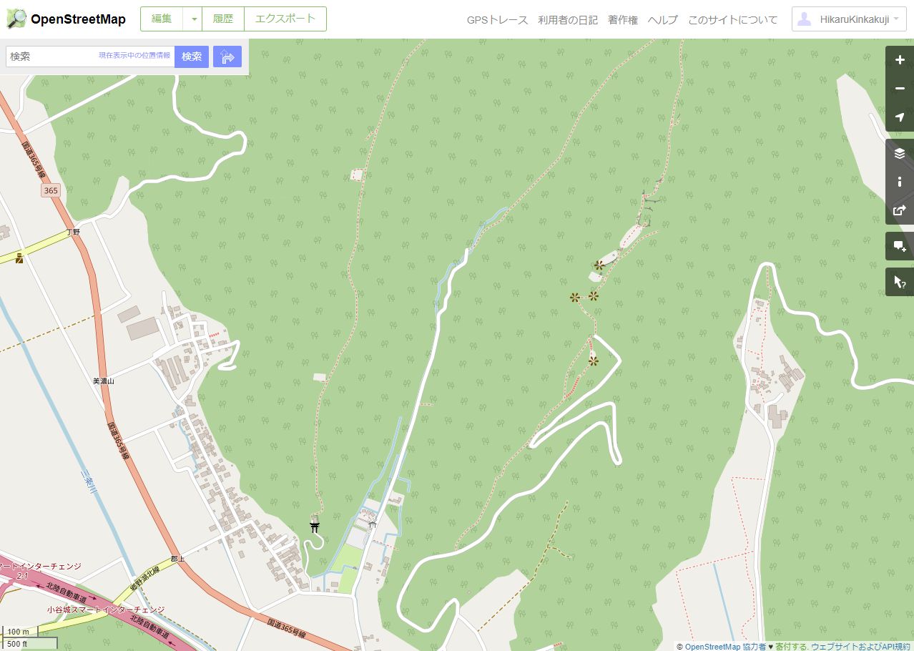Show my location arrow icon
Viewport: 914px width, 651px height.
pyautogui.click(x=900, y=117)
